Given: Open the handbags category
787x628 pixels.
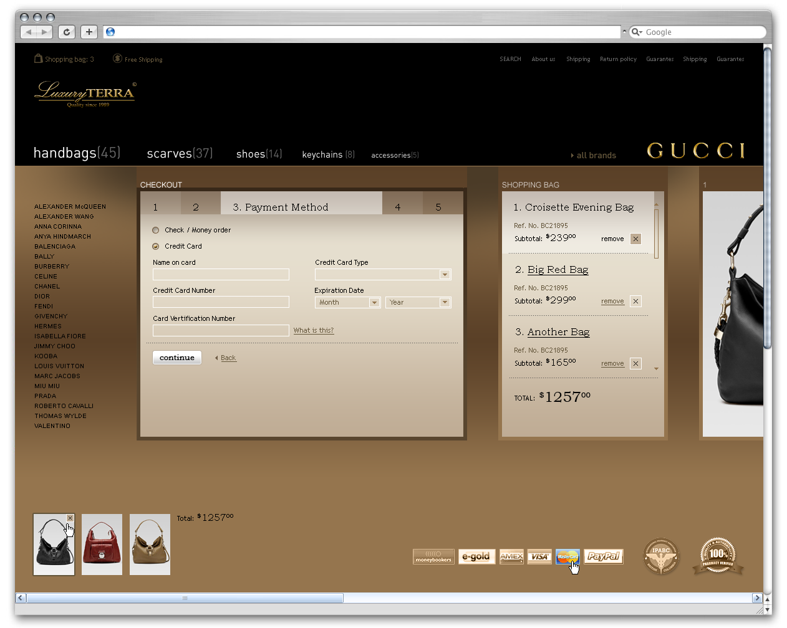Looking at the screenshot, I should (77, 153).
